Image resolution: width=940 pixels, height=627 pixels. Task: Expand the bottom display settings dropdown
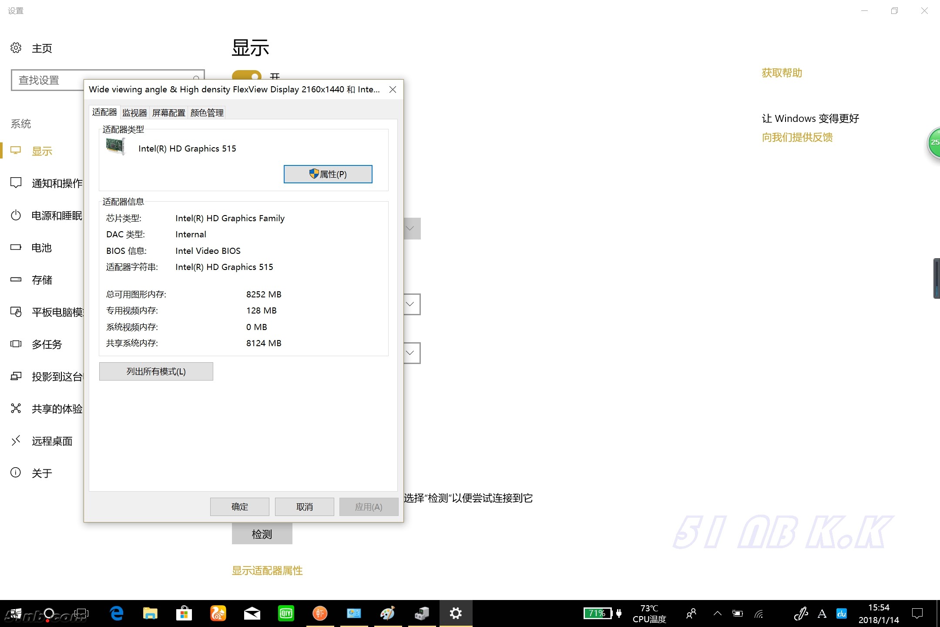click(410, 353)
